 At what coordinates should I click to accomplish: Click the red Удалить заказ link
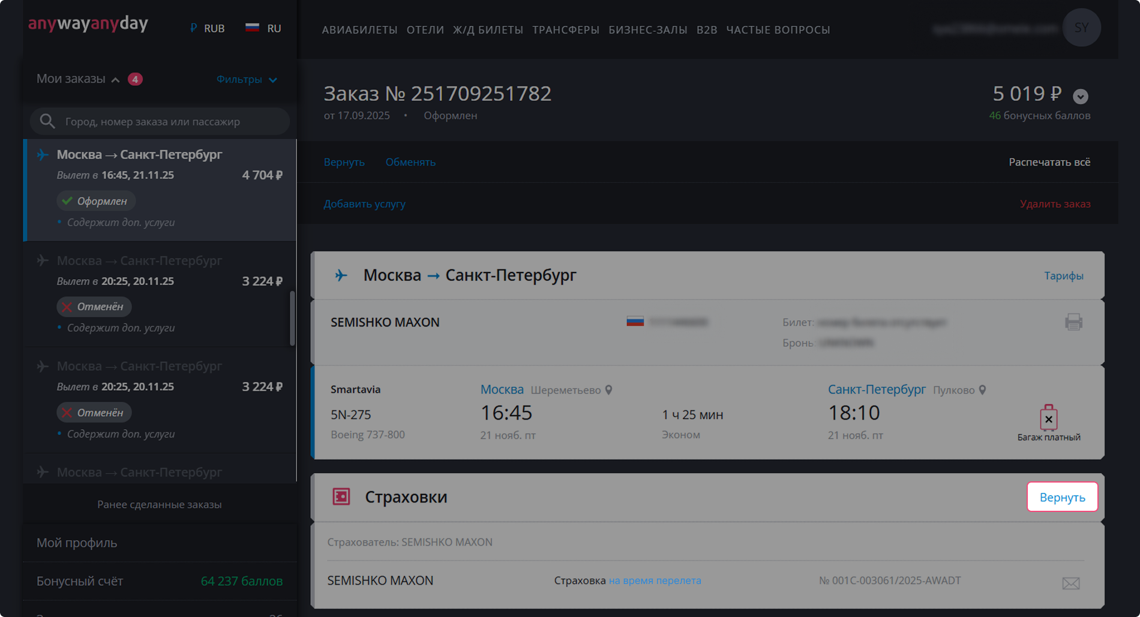pyautogui.click(x=1055, y=204)
